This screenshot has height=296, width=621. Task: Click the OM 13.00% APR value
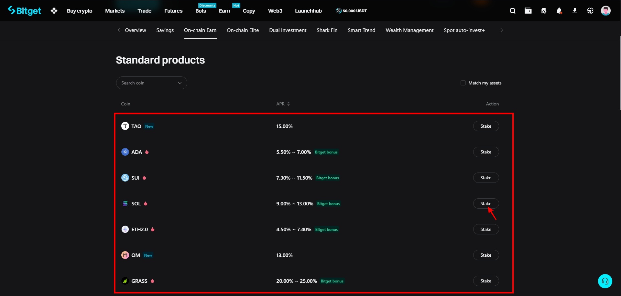[x=284, y=255]
